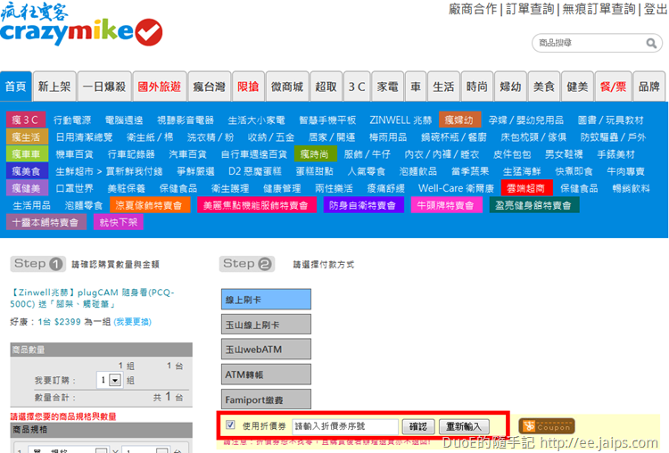The width and height of the screenshot is (669, 453).
Task: Open 智慧手機平板 category link
Action: (x=327, y=120)
